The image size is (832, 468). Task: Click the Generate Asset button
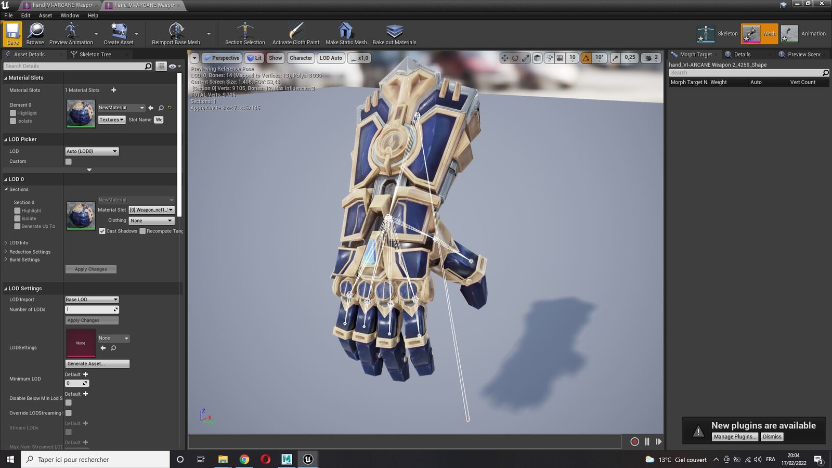pos(97,363)
